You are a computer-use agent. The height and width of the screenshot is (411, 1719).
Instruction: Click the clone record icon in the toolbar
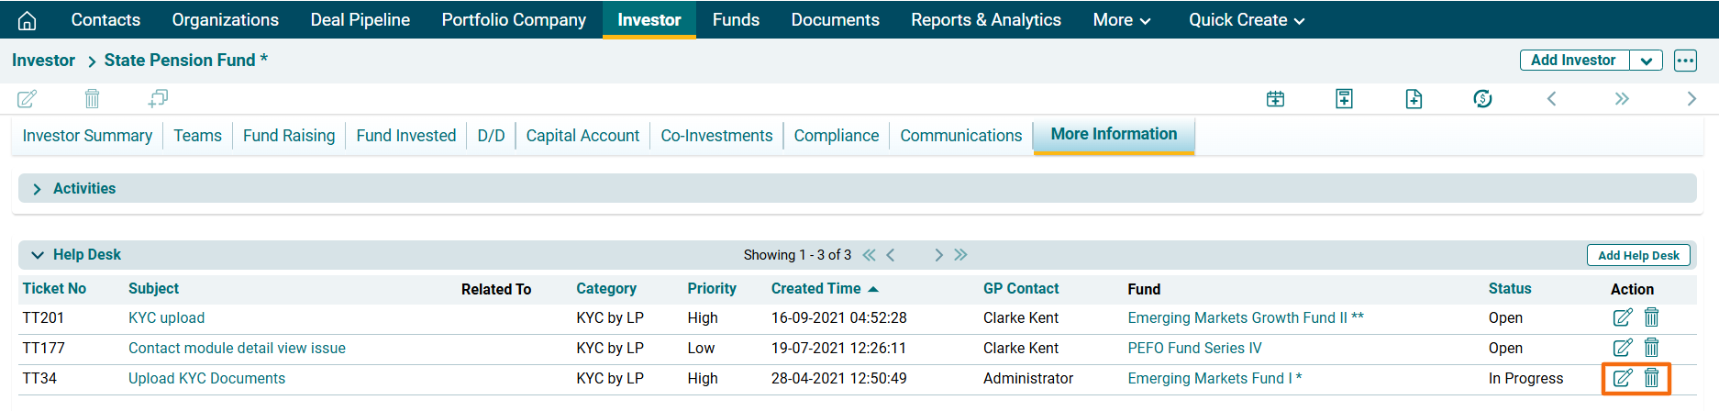click(x=158, y=98)
